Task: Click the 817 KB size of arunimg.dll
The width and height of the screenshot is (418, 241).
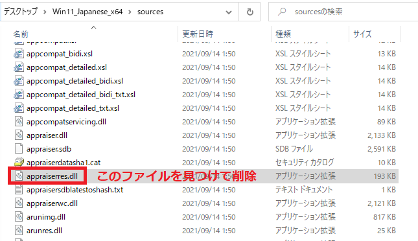Action: pyautogui.click(x=385, y=217)
